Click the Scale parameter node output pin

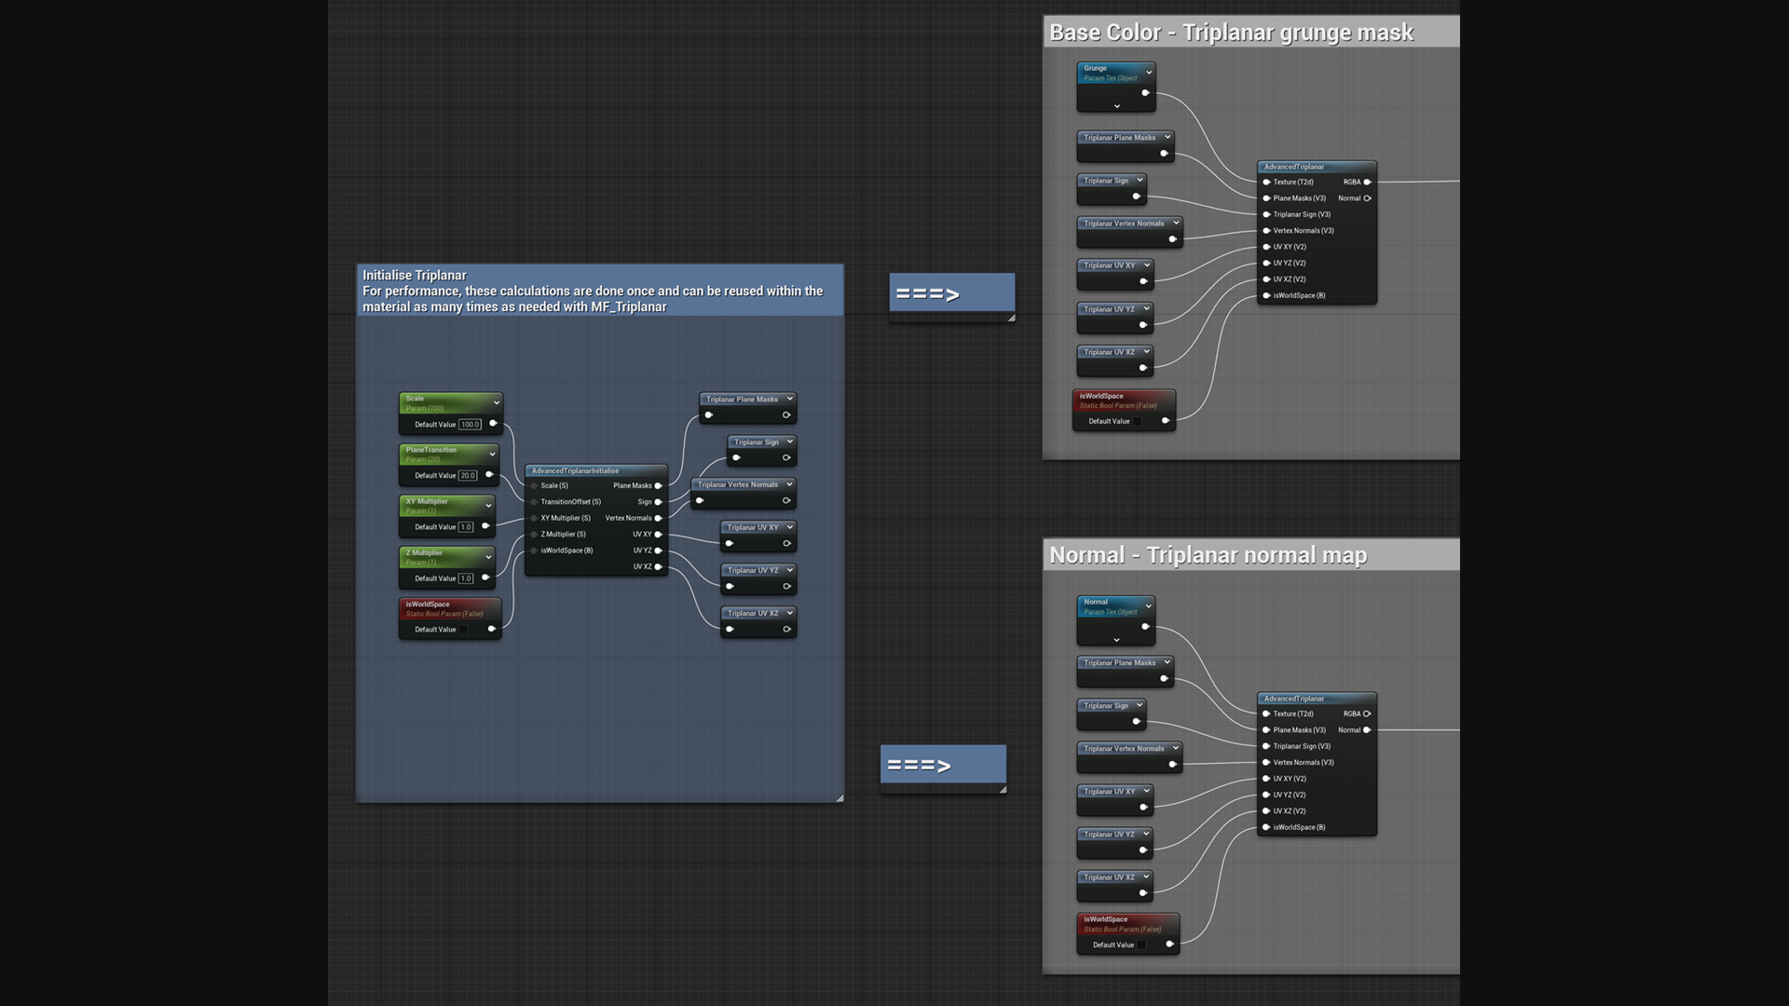tap(493, 424)
